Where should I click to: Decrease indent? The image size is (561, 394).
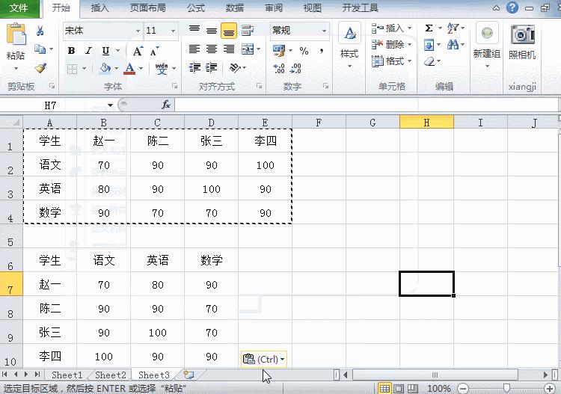click(194, 67)
